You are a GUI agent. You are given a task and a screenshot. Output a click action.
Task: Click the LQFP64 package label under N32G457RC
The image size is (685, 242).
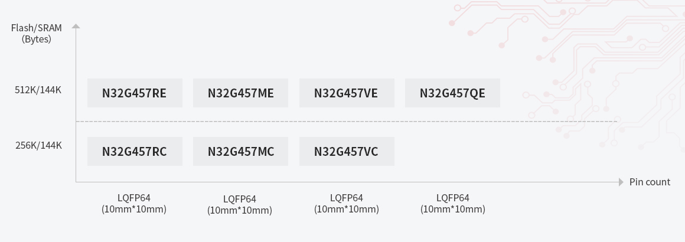point(134,204)
